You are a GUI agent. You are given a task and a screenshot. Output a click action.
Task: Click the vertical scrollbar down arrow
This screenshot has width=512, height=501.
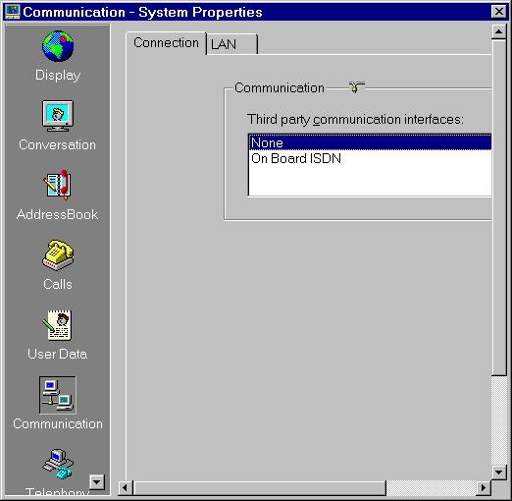(499, 472)
